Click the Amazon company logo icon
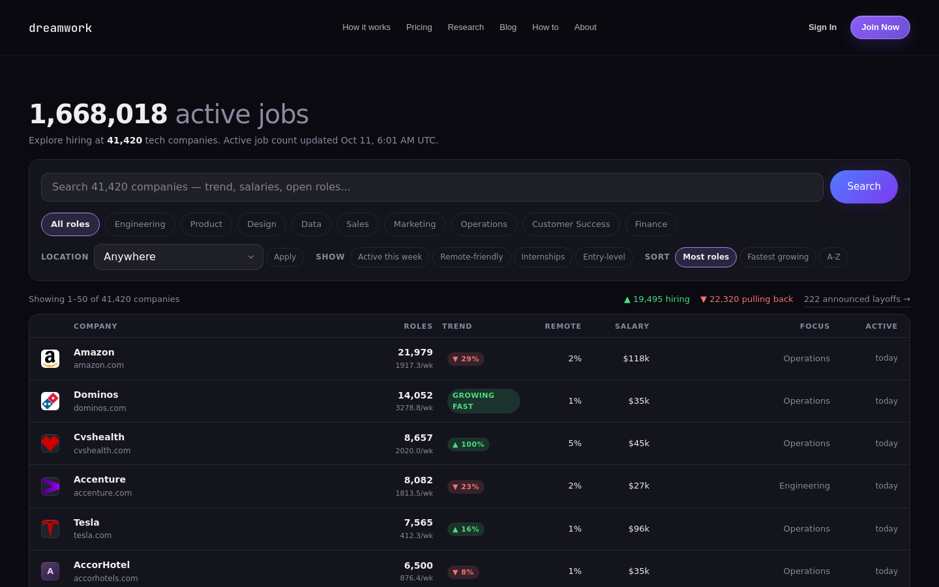This screenshot has width=939, height=587. click(x=50, y=359)
